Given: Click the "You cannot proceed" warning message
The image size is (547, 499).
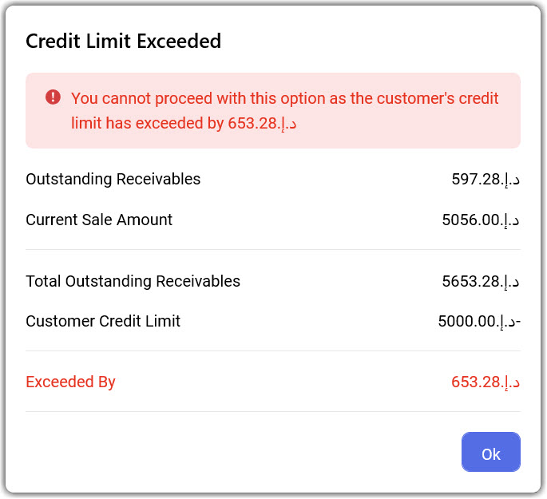Looking at the screenshot, I should pos(284,99).
